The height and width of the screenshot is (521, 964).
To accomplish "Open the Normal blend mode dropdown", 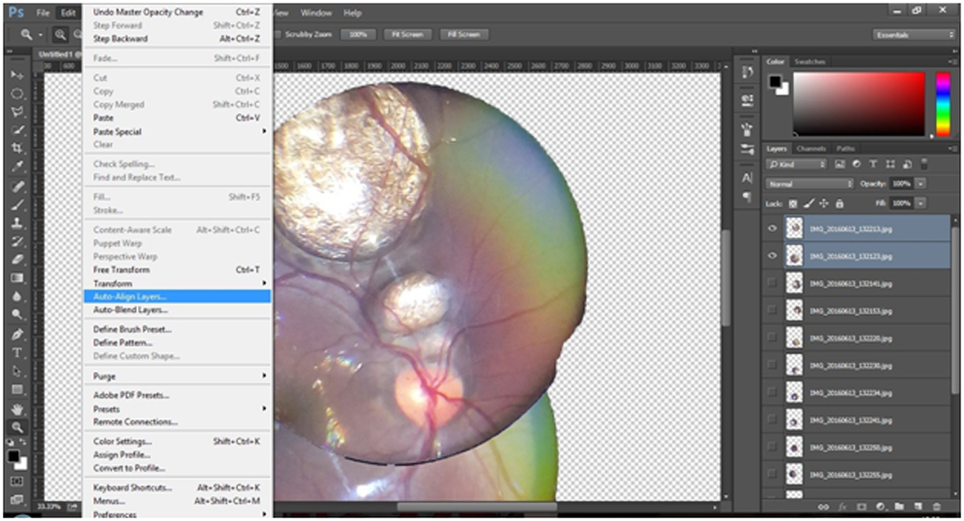I will [811, 184].
